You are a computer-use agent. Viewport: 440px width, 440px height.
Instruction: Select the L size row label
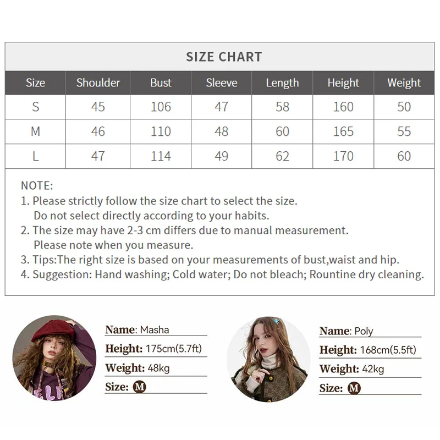pyautogui.click(x=35, y=156)
